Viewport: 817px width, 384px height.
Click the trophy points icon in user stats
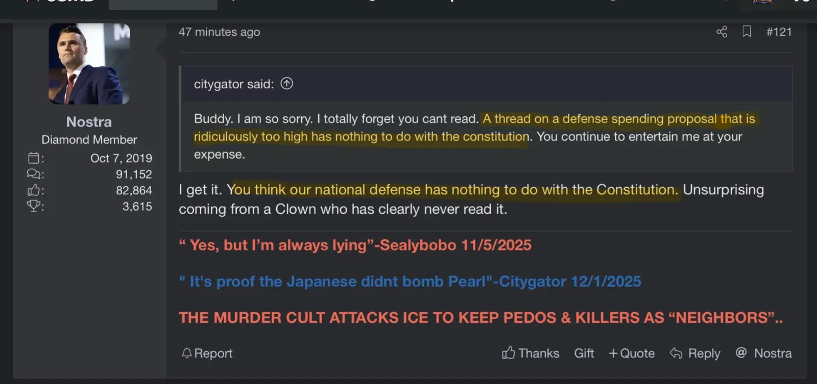[34, 206]
